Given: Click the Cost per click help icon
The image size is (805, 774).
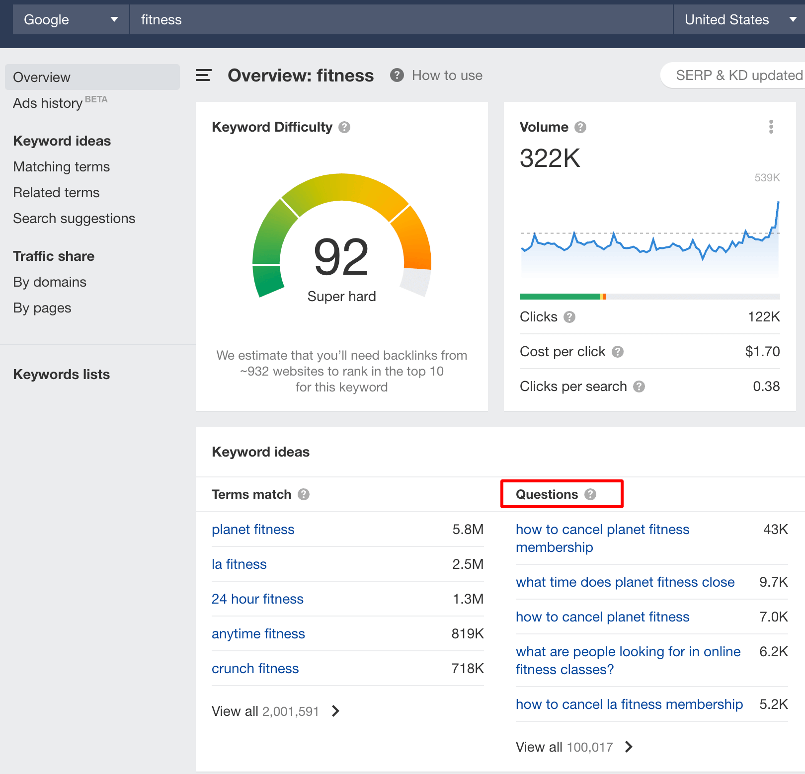Looking at the screenshot, I should [x=618, y=352].
